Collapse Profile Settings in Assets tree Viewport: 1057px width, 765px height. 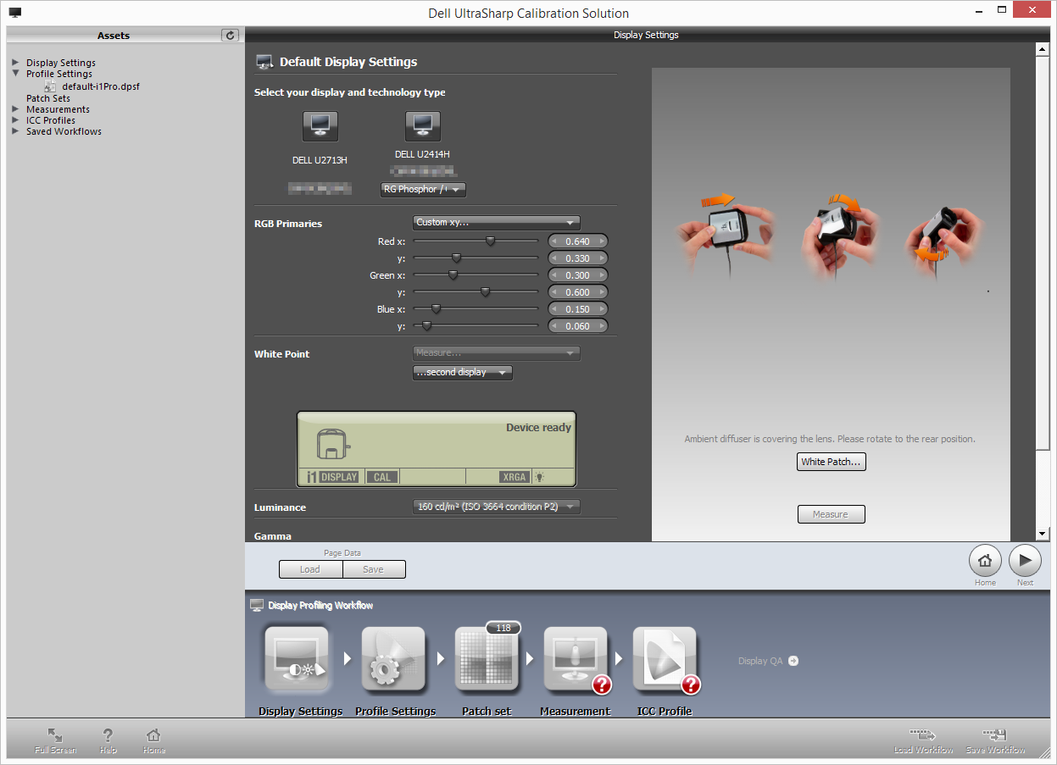click(x=15, y=74)
